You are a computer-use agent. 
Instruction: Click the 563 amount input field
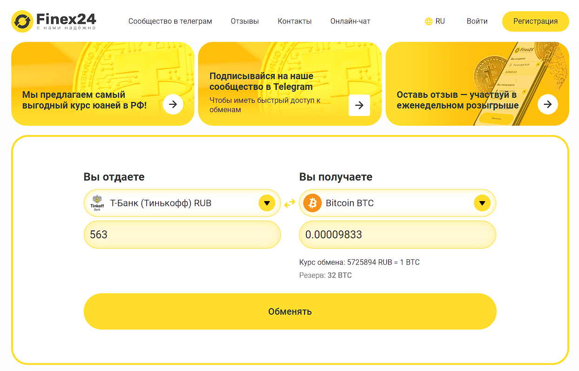click(x=182, y=235)
